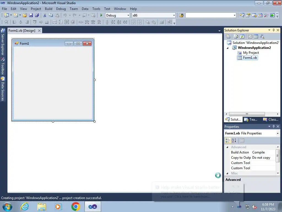Open Solution Explorer from the main toolbar
The width and height of the screenshot is (282, 212).
point(242,15)
